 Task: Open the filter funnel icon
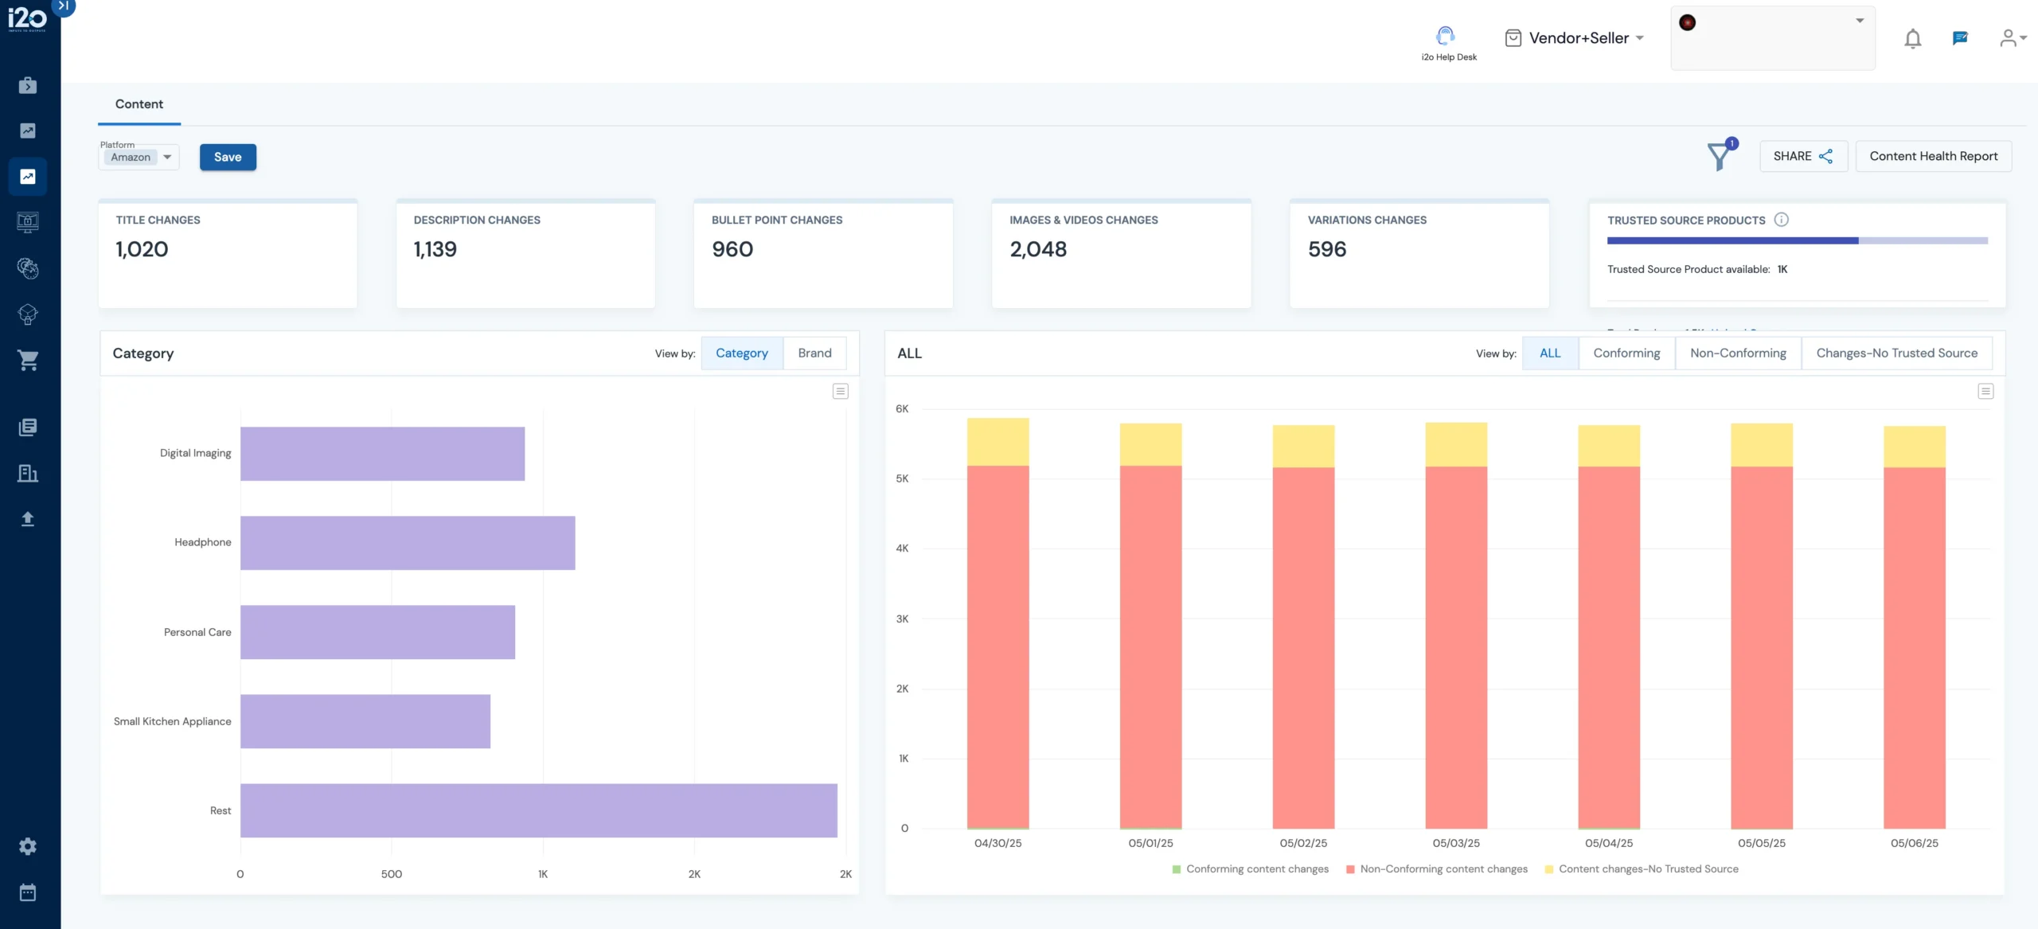pyautogui.click(x=1720, y=156)
